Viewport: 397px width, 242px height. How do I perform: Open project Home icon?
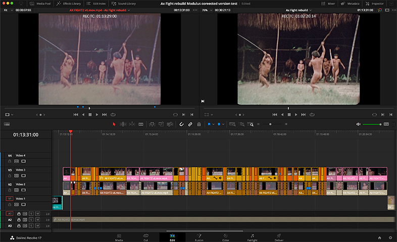[379, 237]
